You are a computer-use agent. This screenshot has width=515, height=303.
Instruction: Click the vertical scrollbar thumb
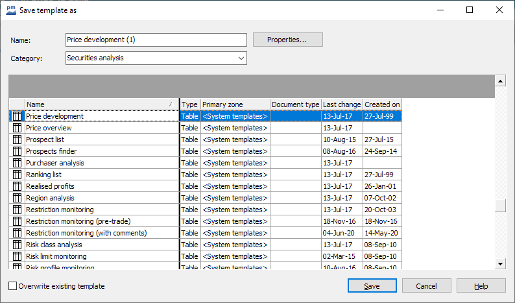pyautogui.click(x=500, y=206)
